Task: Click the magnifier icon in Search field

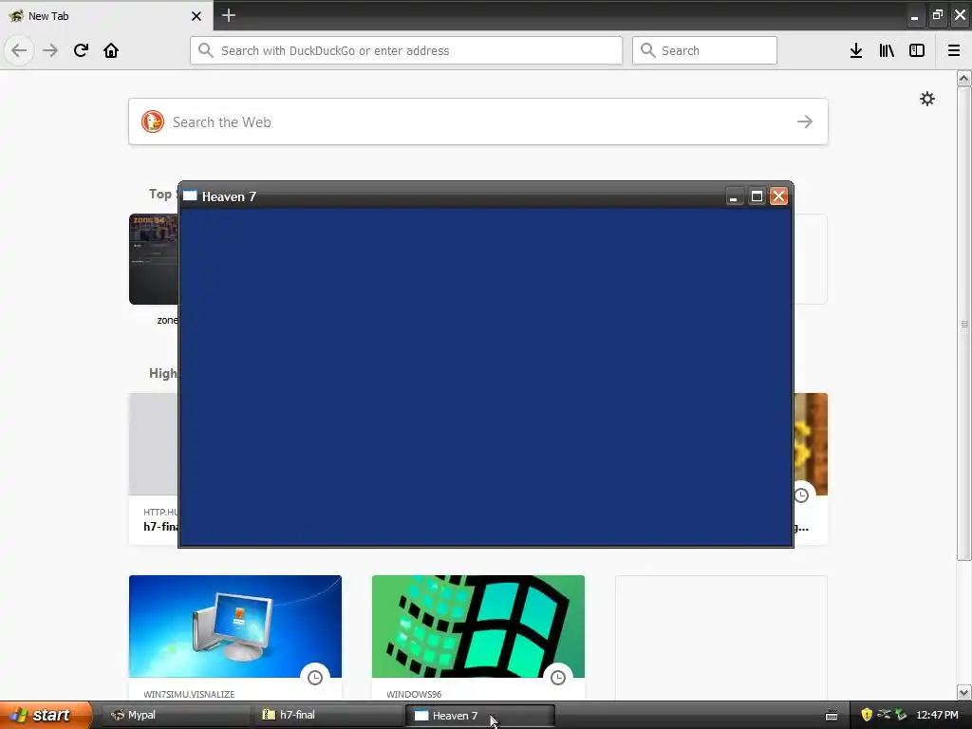Action: click(x=647, y=50)
